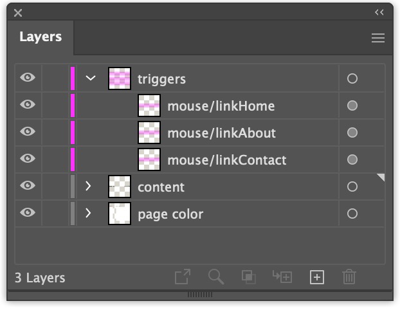Click the Delete Selection trash icon

click(x=349, y=277)
